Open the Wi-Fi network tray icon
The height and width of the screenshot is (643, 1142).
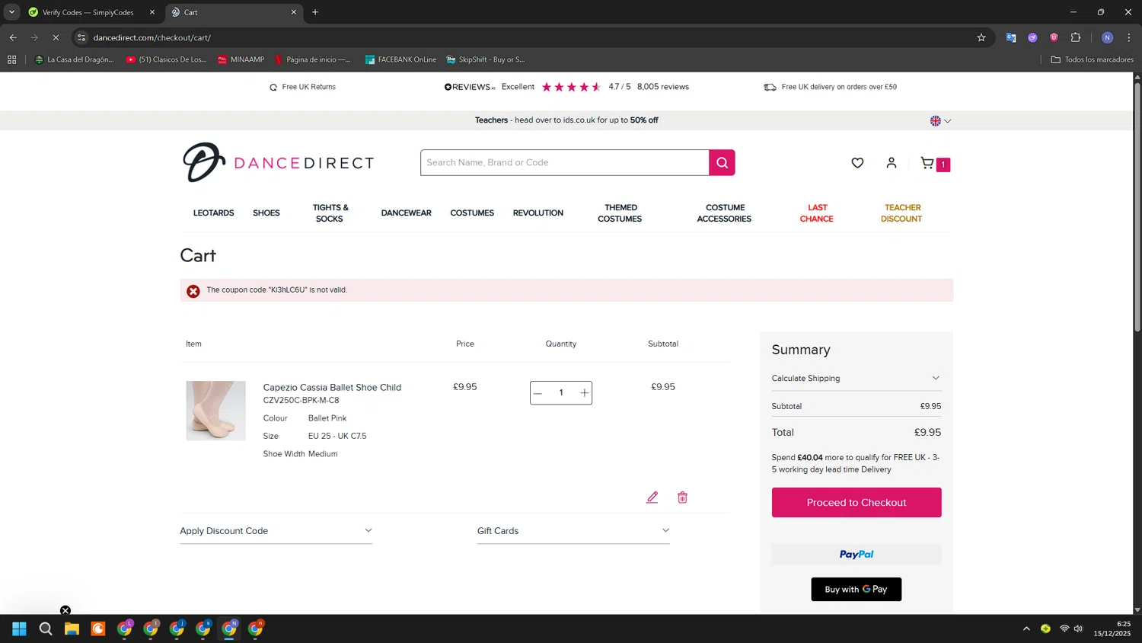click(1064, 629)
